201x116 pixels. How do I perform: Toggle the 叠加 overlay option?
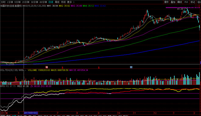click(x=173, y=2)
